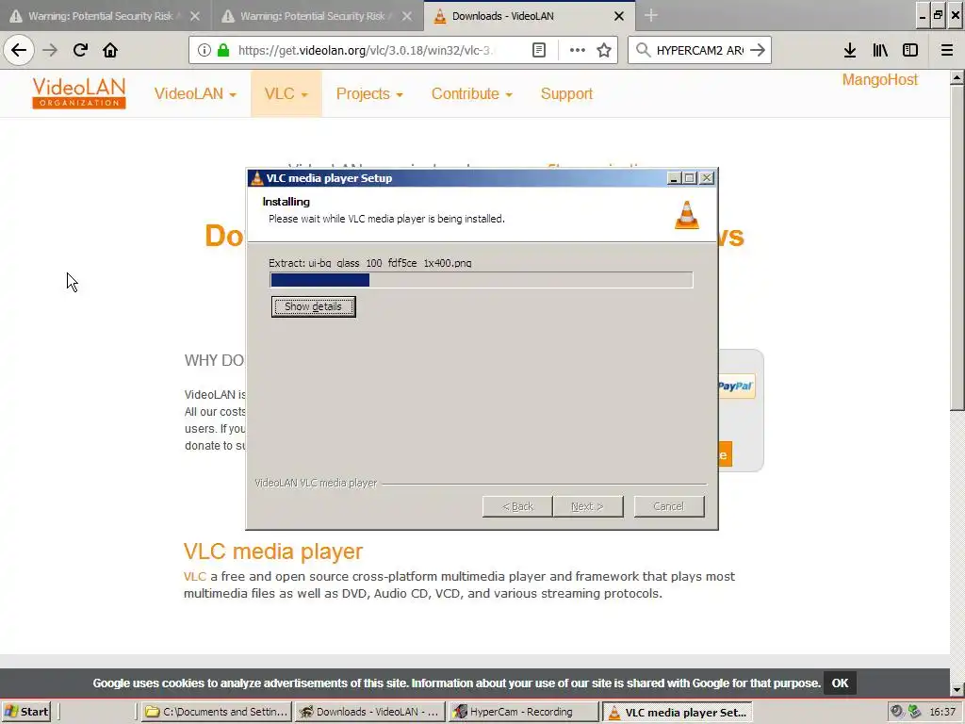
Task: Open the Firefox hamburger menu
Action: tap(947, 50)
